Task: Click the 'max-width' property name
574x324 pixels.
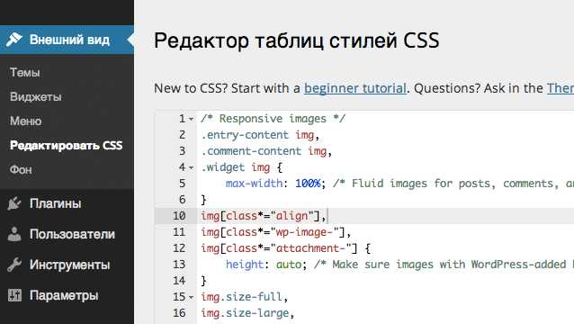Action: tap(254, 183)
